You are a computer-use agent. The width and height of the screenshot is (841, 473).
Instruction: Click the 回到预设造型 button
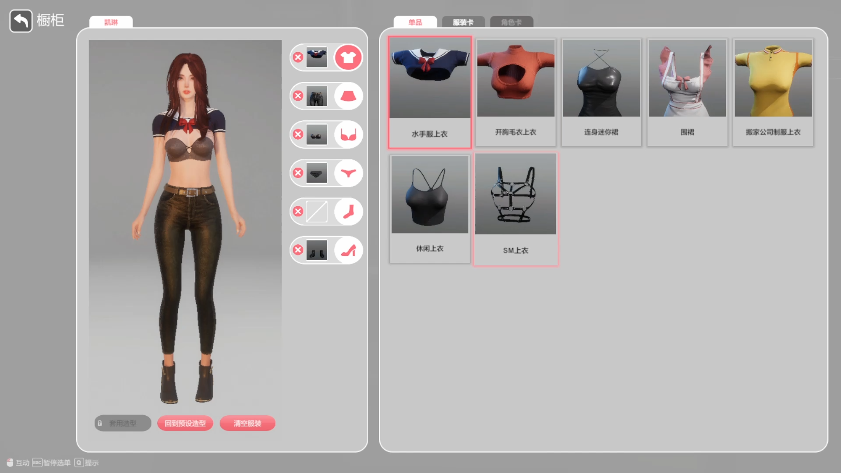(x=185, y=423)
